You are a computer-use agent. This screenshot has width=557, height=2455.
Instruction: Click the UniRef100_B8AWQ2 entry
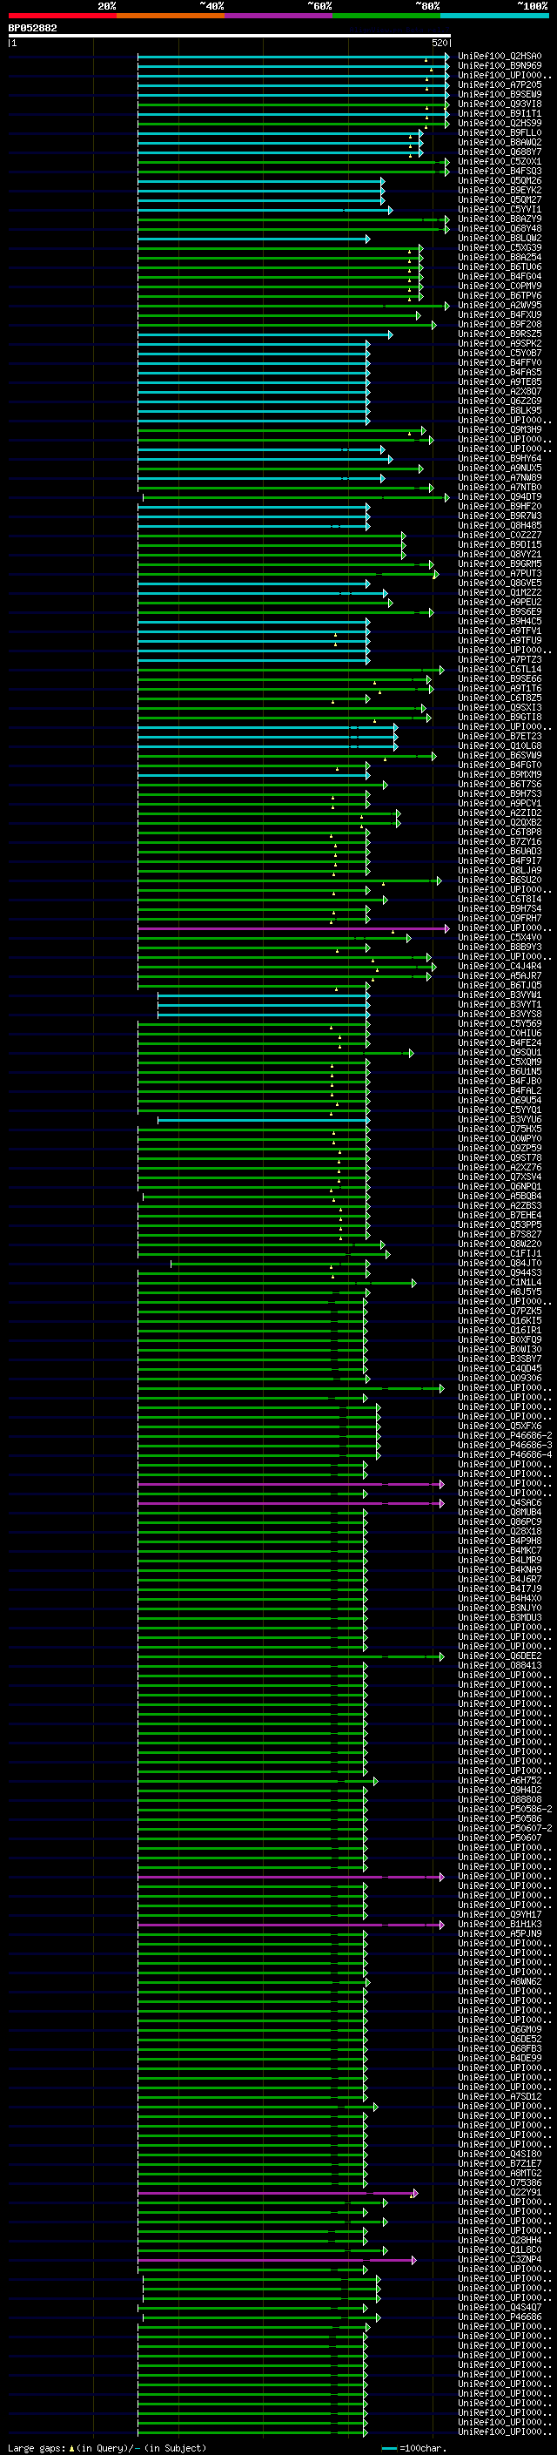coord(500,142)
